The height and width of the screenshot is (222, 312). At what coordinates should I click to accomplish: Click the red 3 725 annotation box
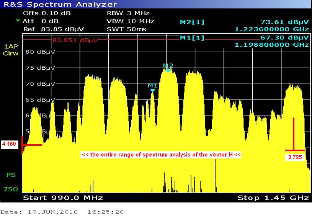(x=295, y=157)
